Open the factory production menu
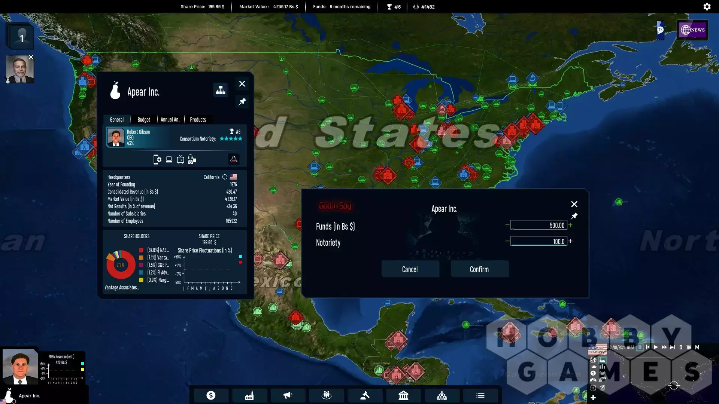Screen dimensions: 719x404 pos(249,395)
